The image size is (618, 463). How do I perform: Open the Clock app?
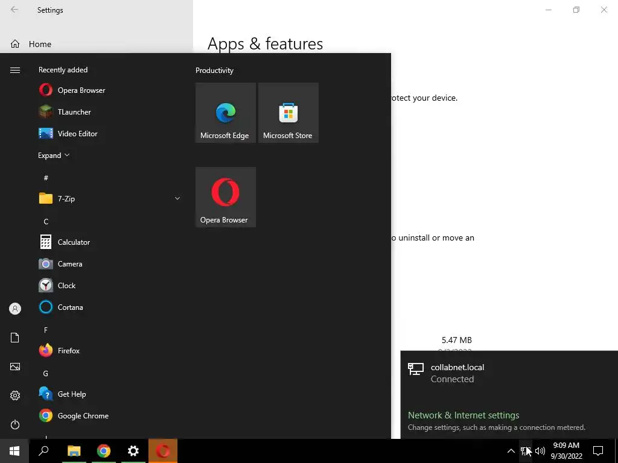110,285
